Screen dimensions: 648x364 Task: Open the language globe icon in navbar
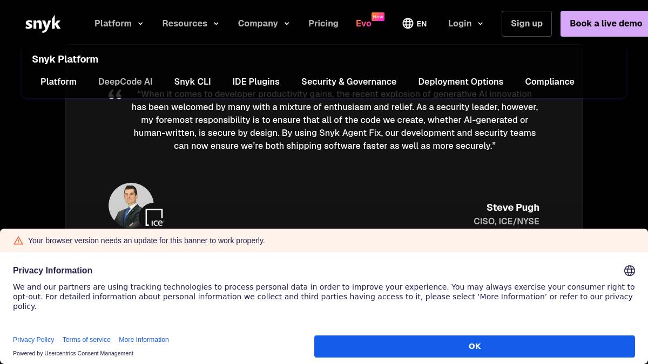(408, 23)
